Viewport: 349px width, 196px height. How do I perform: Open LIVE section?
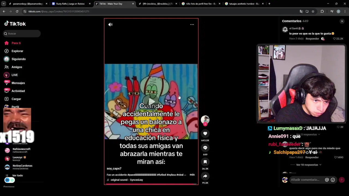[14, 75]
